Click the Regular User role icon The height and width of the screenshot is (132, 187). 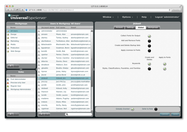[8, 86]
